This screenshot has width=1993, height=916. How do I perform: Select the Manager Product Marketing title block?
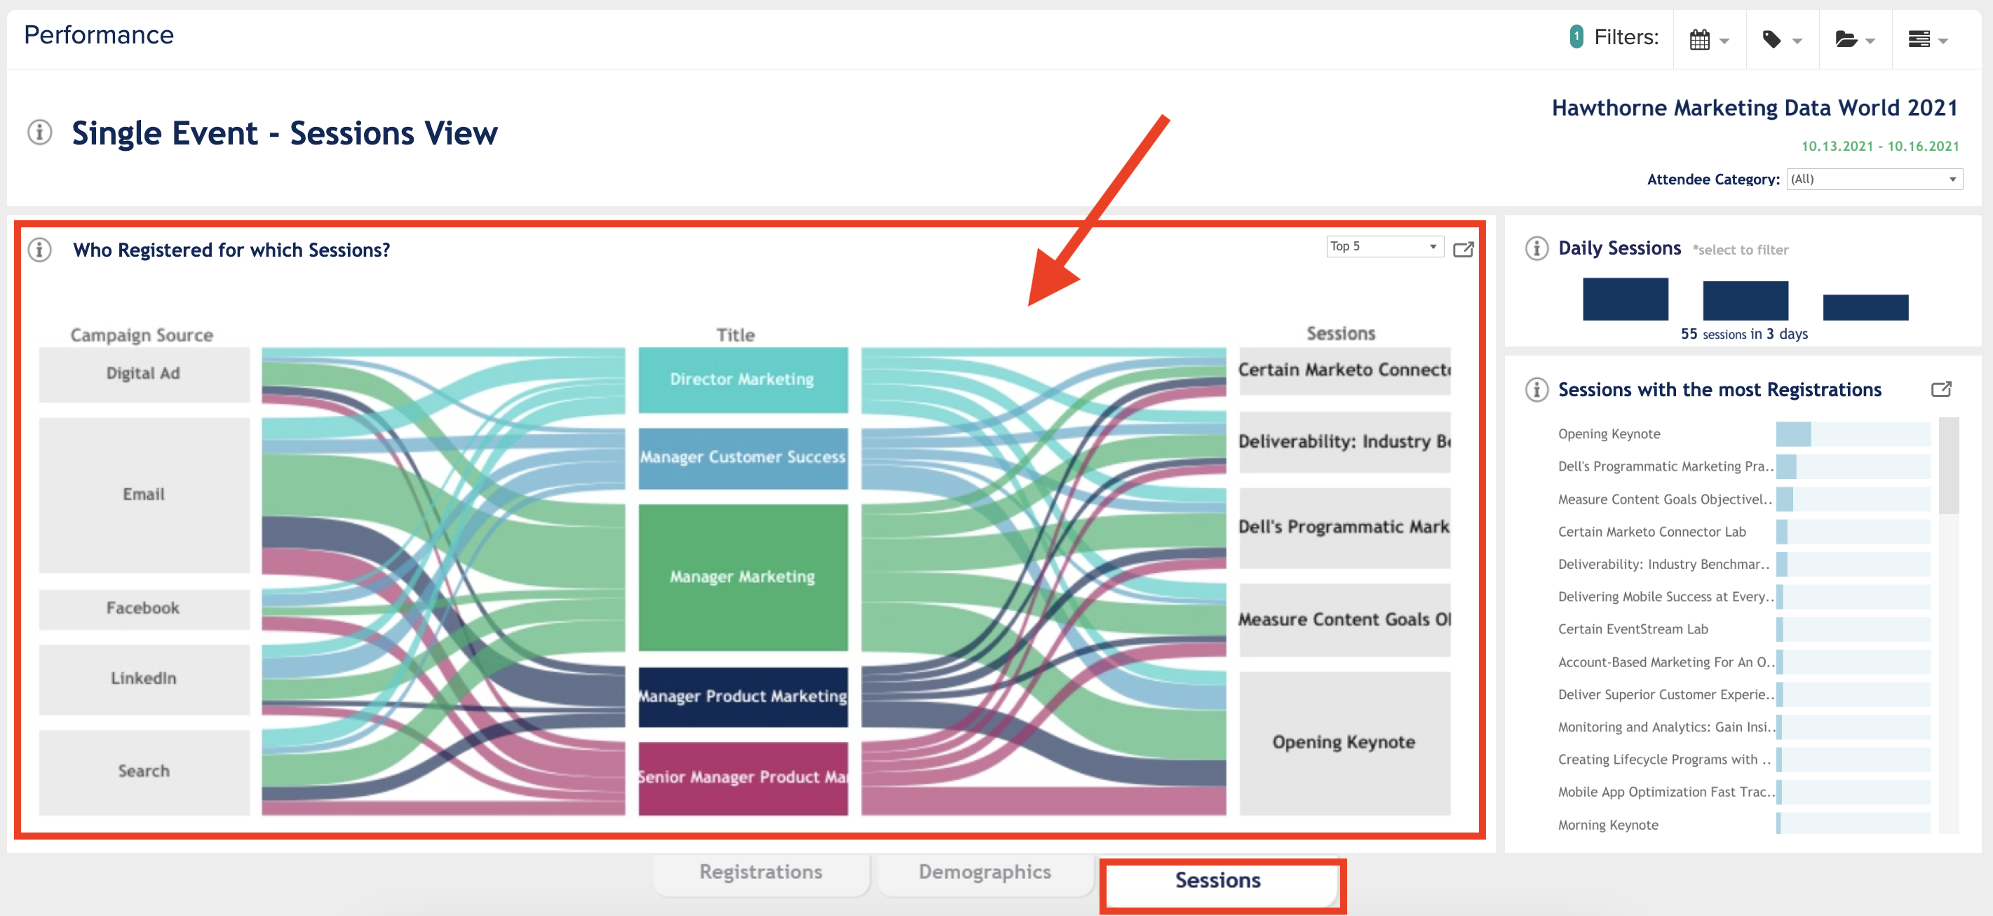coord(743,697)
